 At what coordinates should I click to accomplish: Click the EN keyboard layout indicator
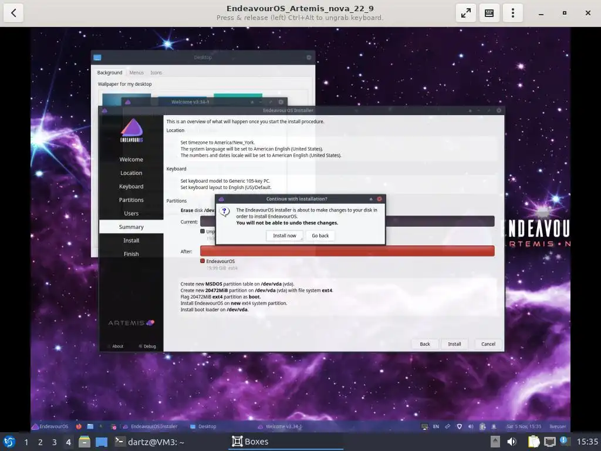pos(436,426)
